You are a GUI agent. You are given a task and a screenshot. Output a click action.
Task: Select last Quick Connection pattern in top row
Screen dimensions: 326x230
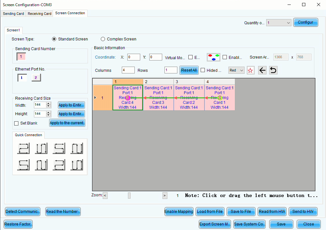point(77,148)
